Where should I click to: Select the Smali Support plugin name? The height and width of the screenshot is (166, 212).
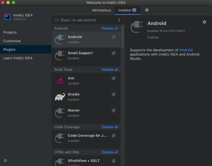(80, 53)
